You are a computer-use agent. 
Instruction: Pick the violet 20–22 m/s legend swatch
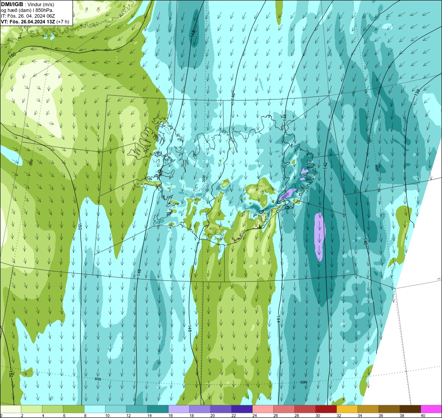click(221, 409)
